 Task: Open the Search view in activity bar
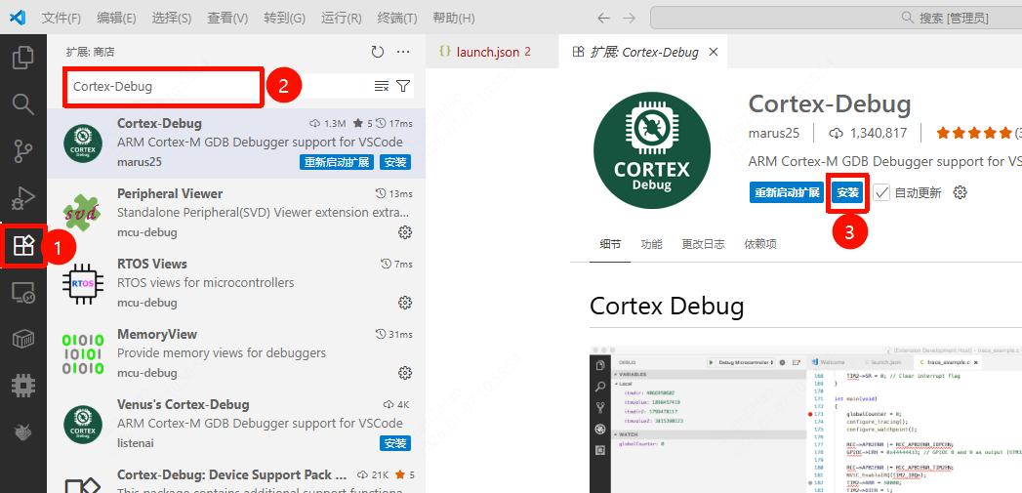click(22, 103)
